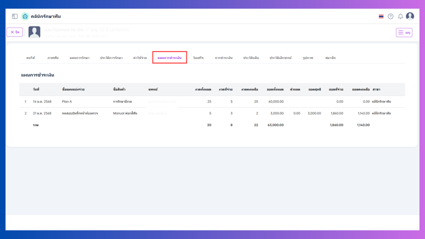Click the summed total installments value 30
425x239 pixels.
coord(209,125)
